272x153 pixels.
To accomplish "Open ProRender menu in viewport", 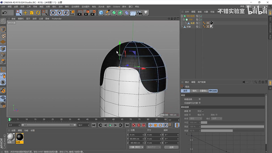I will [57, 19].
